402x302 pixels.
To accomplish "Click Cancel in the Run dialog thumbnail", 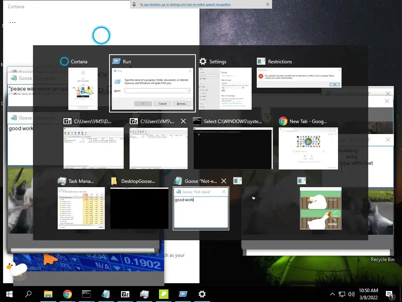I will pyautogui.click(x=162, y=103).
